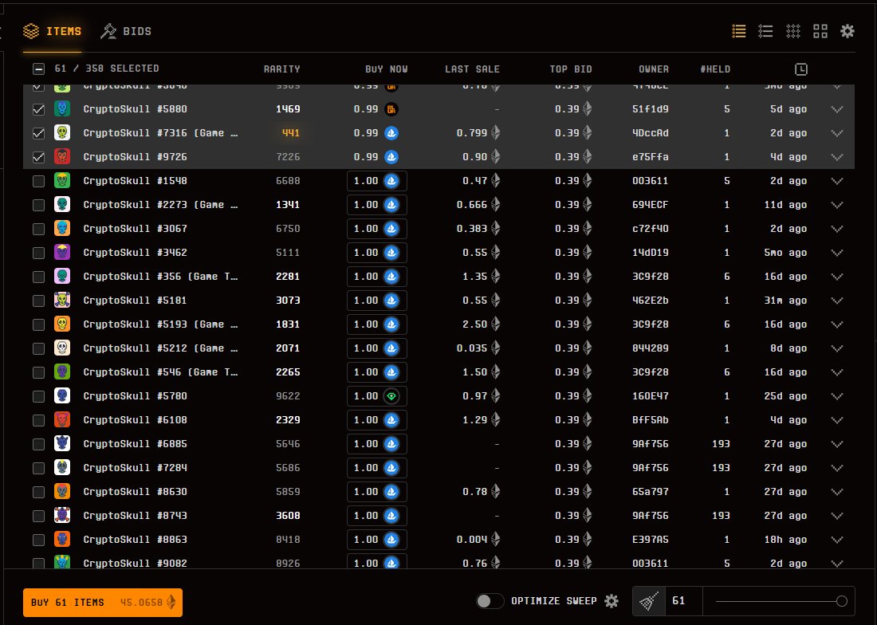
Task: Click CryptoSkull #5212 avatar image
Action: pyautogui.click(x=62, y=348)
